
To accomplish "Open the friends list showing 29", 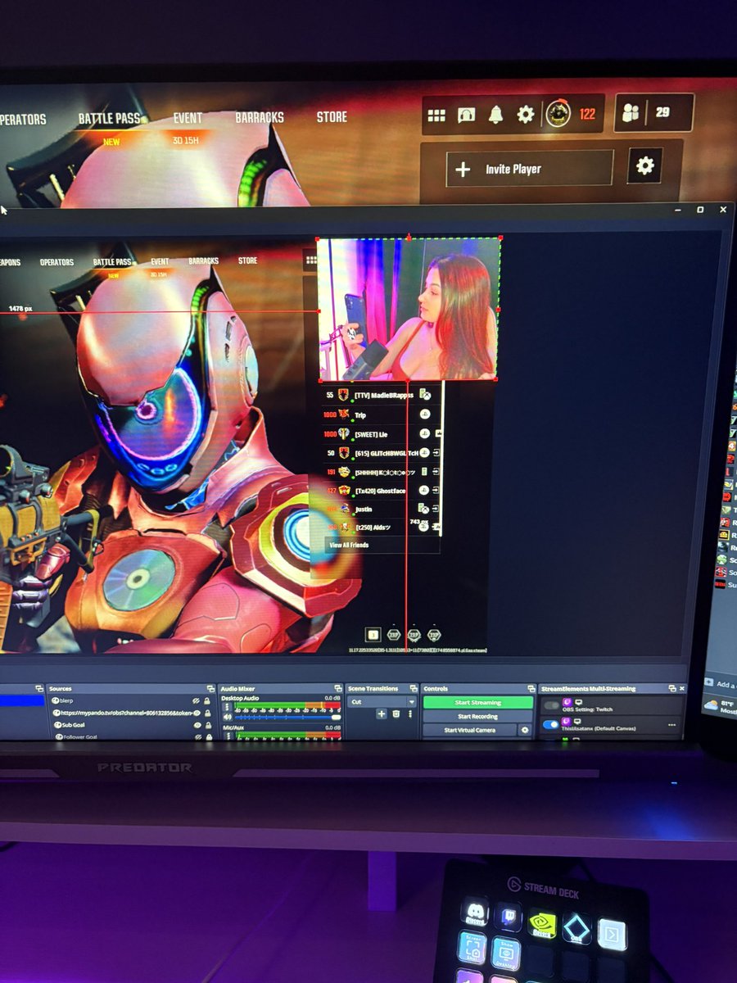I will [653, 113].
